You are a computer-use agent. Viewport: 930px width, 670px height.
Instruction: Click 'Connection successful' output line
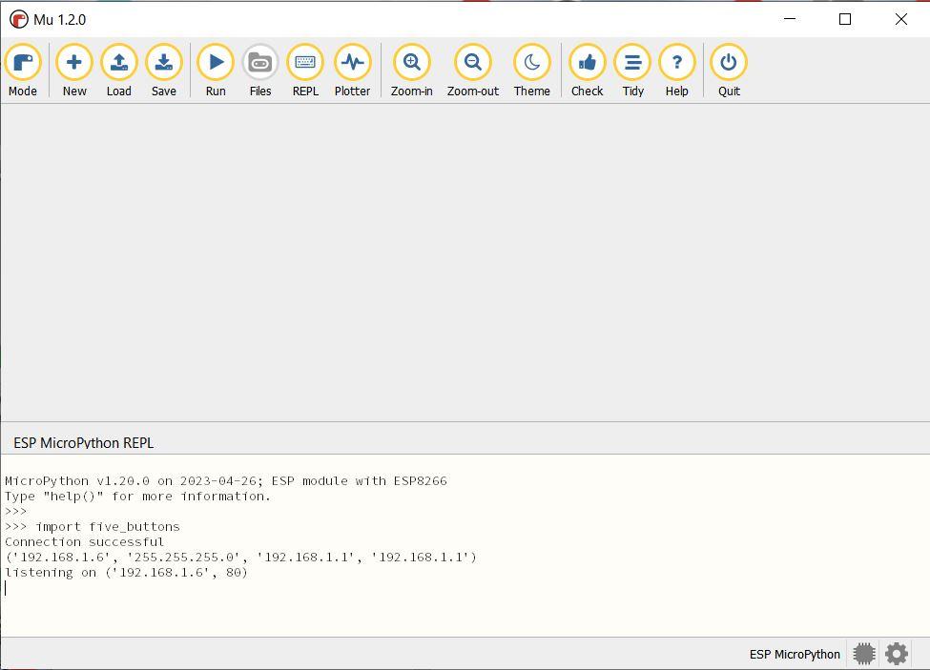coord(84,542)
